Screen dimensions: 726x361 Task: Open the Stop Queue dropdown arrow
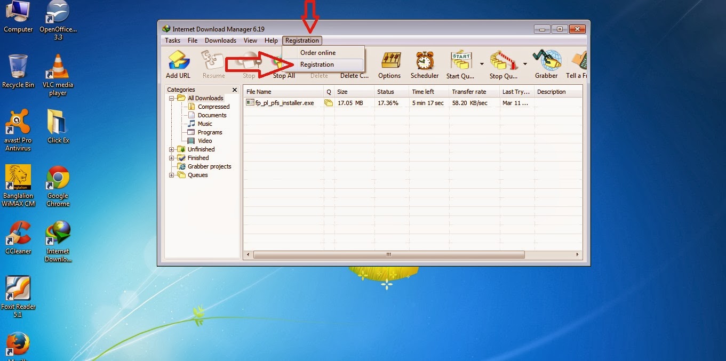point(525,64)
